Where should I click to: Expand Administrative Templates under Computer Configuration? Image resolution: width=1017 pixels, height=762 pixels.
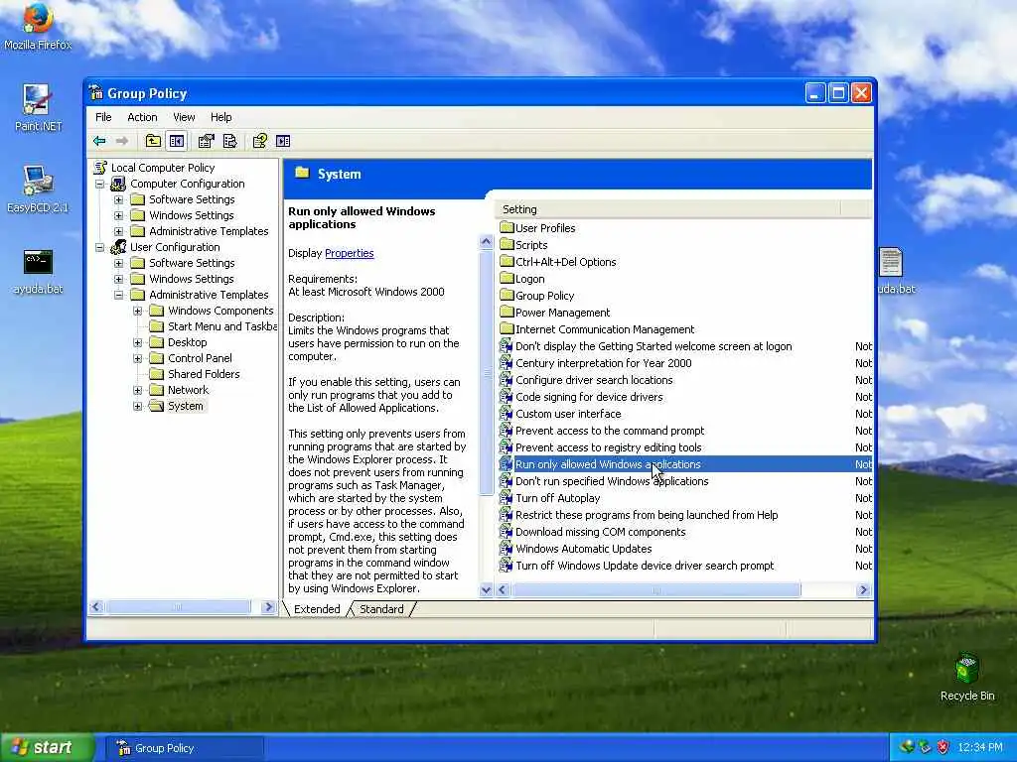point(119,231)
